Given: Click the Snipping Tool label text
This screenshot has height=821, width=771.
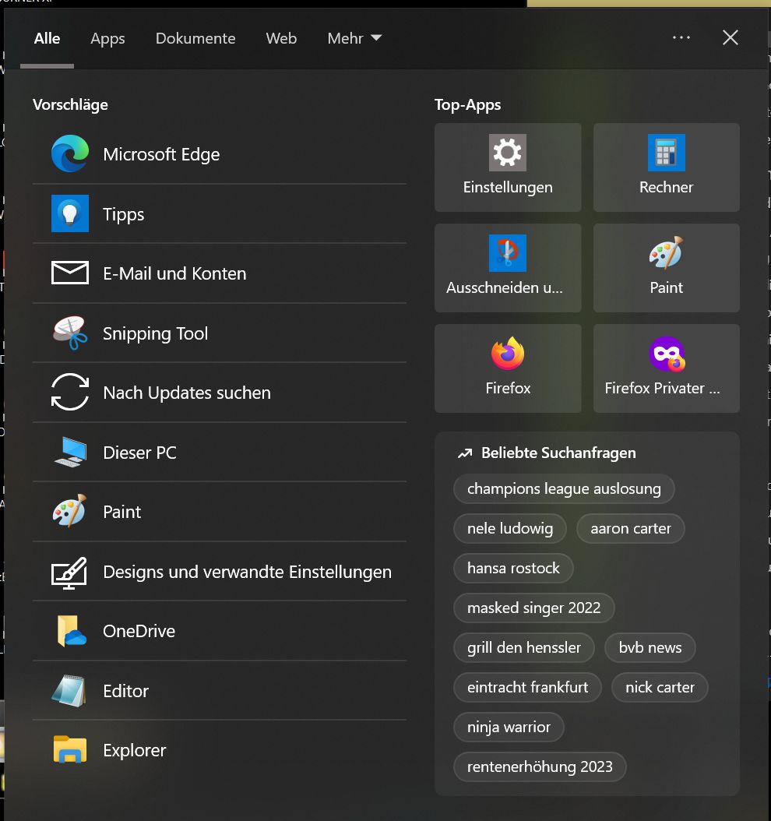Looking at the screenshot, I should pos(156,333).
